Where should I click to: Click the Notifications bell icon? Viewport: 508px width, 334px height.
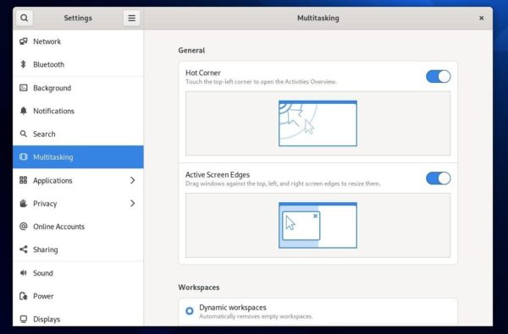24,111
